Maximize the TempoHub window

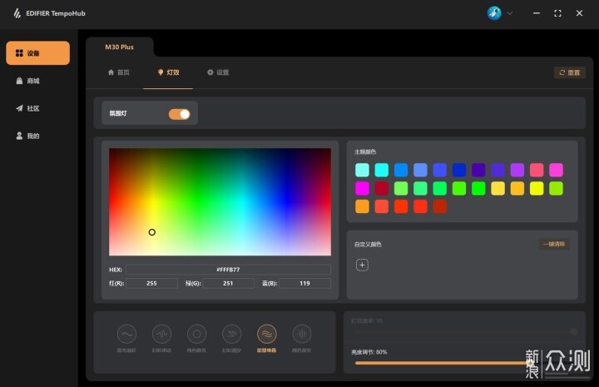557,13
